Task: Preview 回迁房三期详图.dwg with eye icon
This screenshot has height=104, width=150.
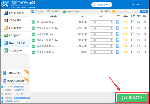Action: 139,40
